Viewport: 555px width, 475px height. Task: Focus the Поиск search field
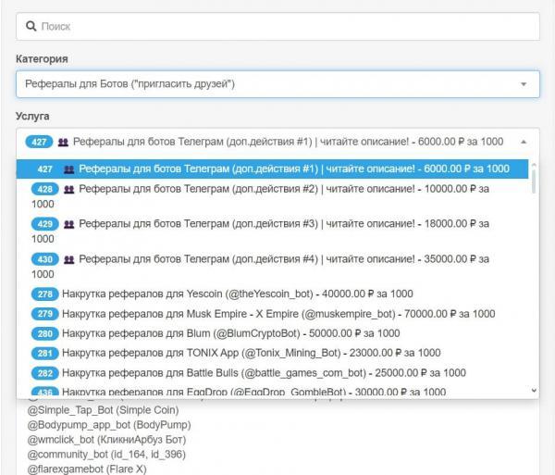[x=277, y=26]
